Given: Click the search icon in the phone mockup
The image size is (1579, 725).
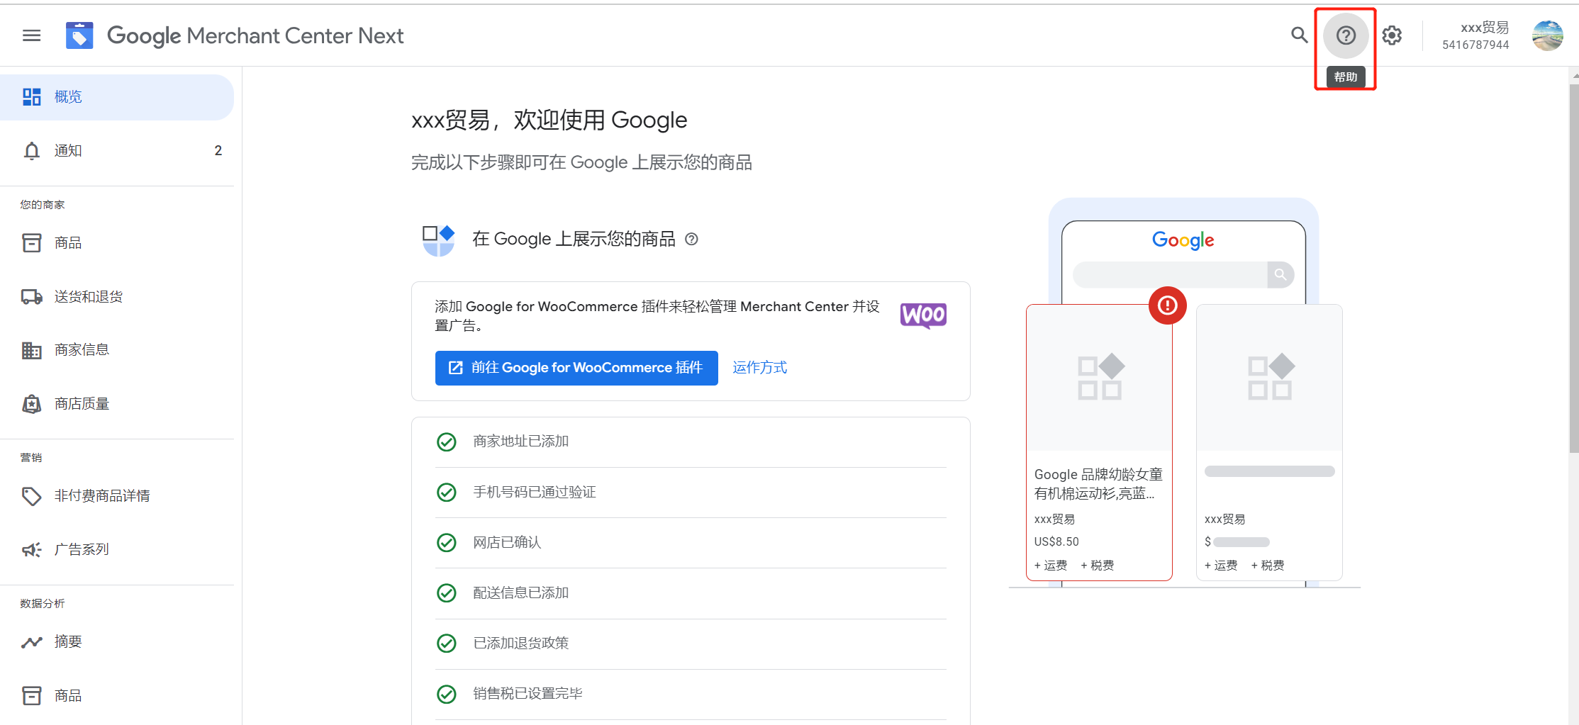Looking at the screenshot, I should coord(1281,275).
